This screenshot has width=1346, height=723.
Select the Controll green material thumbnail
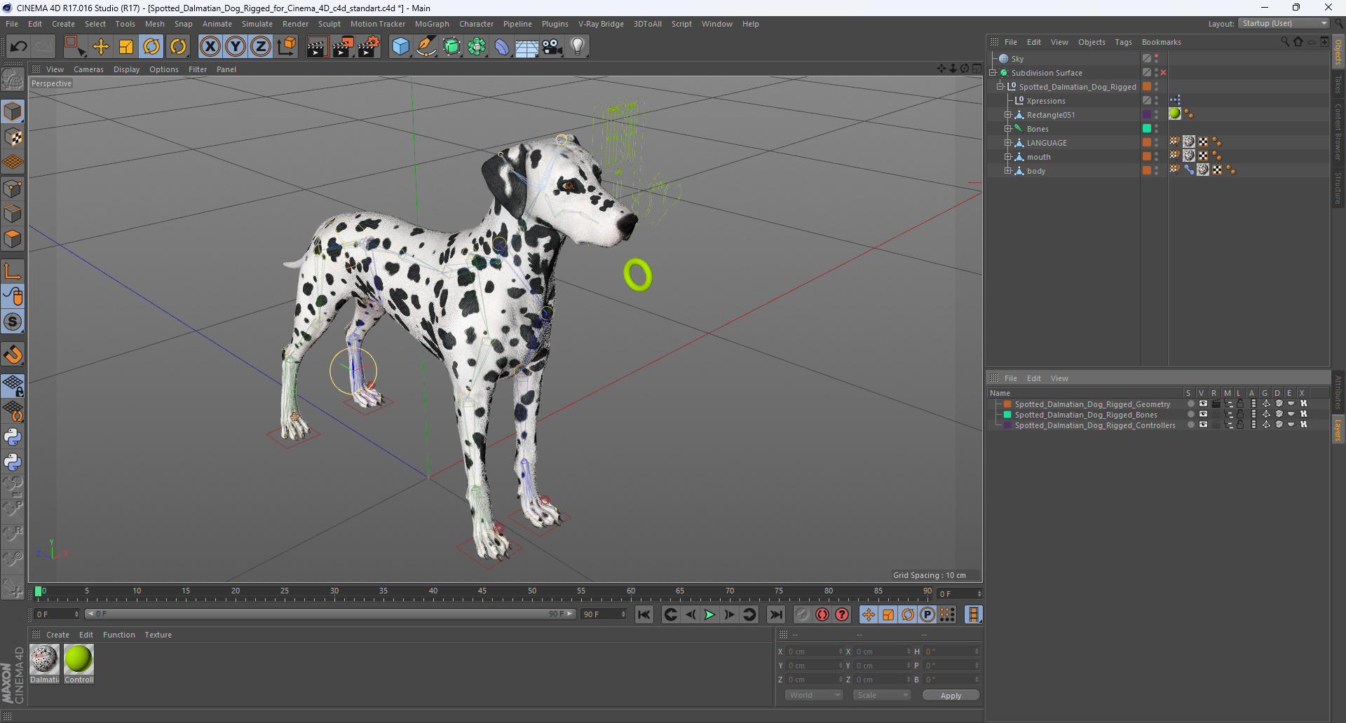coord(79,659)
